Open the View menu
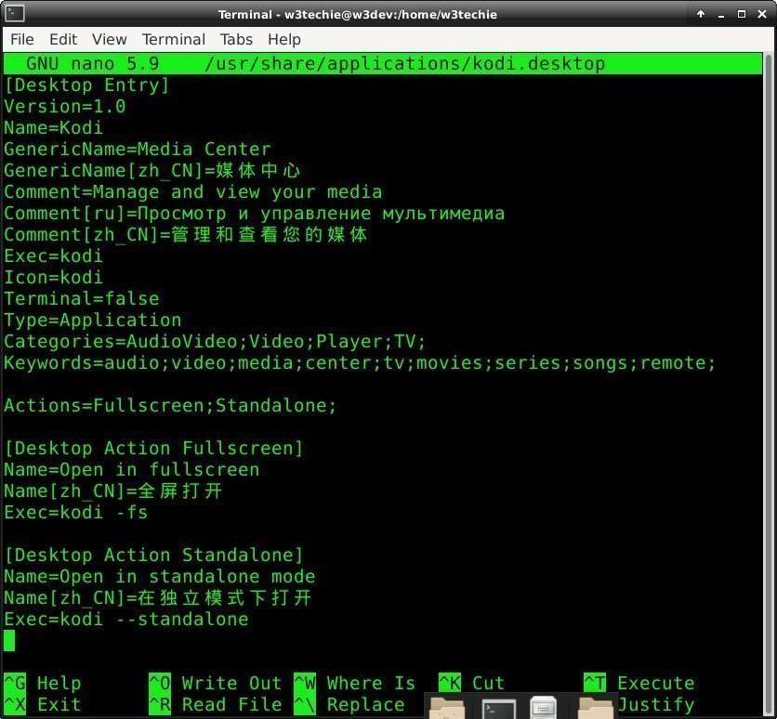777x719 pixels. [x=110, y=39]
